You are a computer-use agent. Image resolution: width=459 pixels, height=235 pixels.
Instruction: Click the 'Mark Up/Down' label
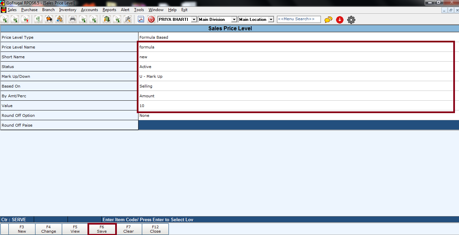click(x=16, y=76)
